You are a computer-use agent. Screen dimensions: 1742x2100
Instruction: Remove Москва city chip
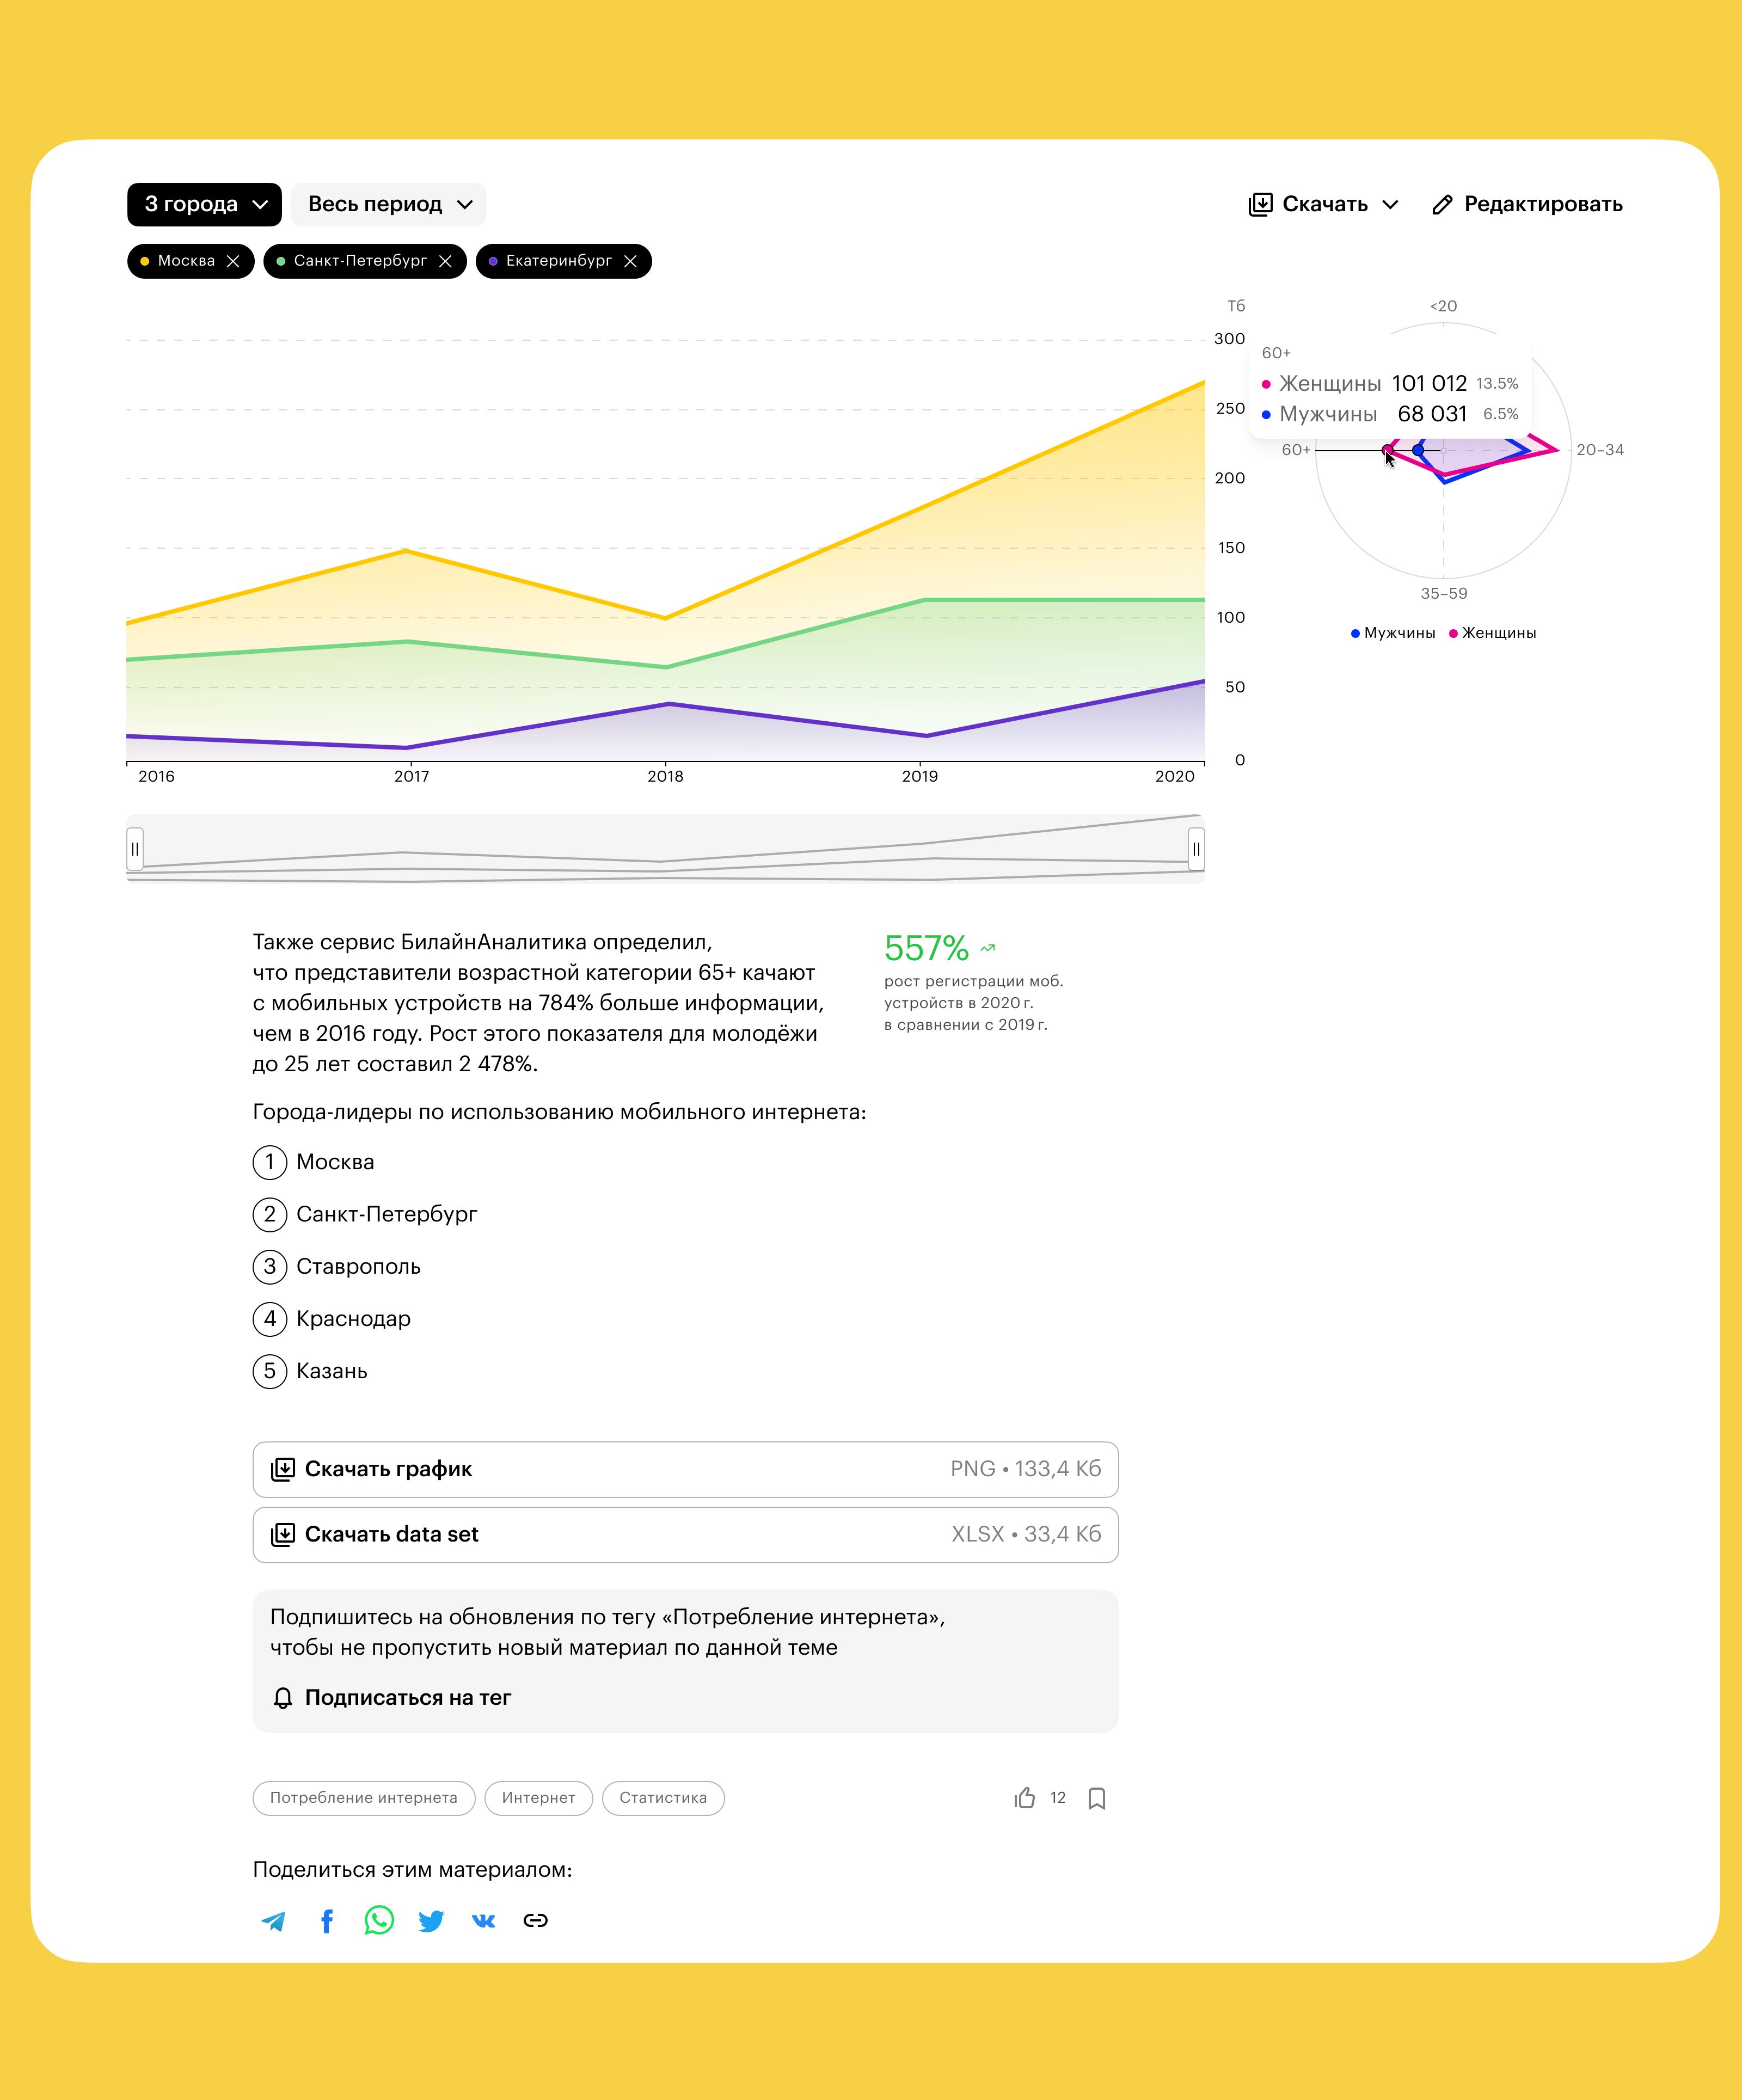click(x=233, y=261)
